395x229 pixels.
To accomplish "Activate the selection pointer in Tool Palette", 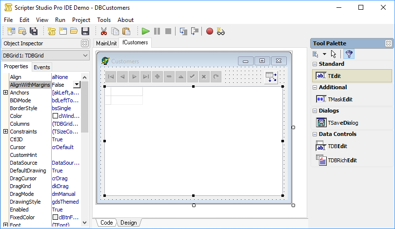I will click(x=334, y=54).
